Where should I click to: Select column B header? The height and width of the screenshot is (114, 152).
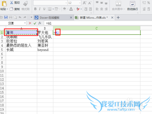tap(45, 28)
